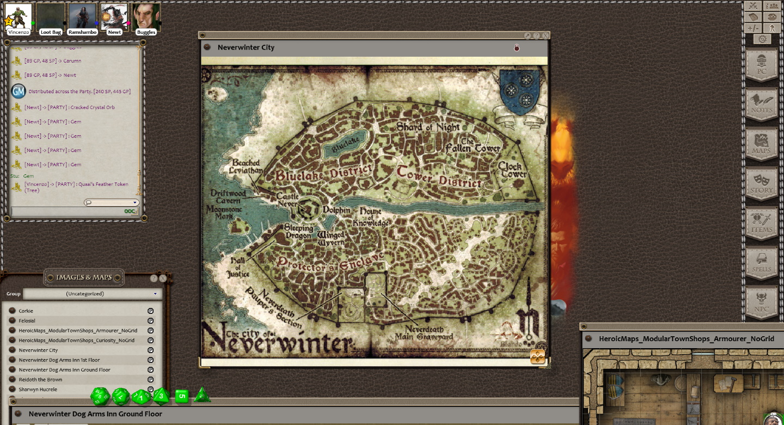Open the Effects figure icon
The image size is (784, 425).
coord(772,28)
